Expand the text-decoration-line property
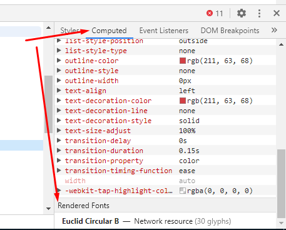286x230 pixels. pyautogui.click(x=59, y=111)
